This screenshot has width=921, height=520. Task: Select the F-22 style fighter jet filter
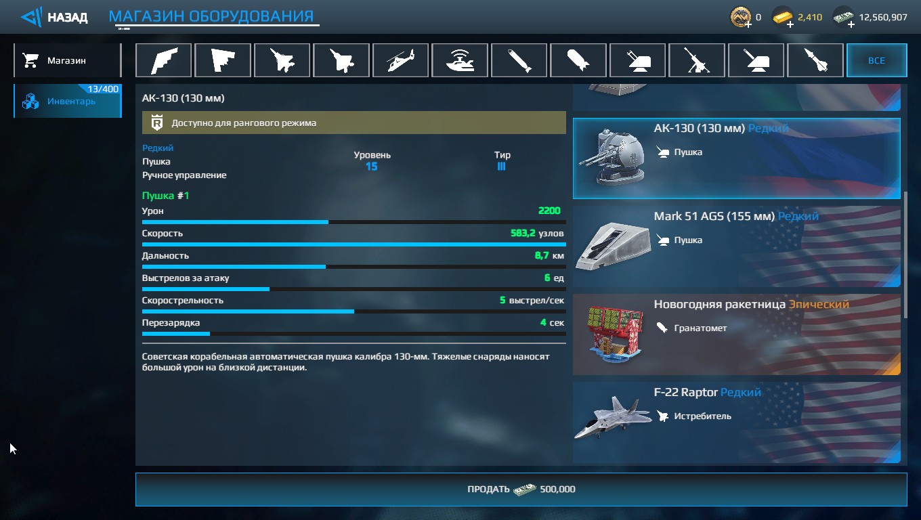(341, 60)
